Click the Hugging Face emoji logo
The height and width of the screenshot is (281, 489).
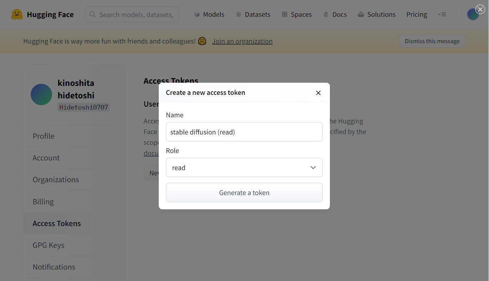(x=17, y=14)
